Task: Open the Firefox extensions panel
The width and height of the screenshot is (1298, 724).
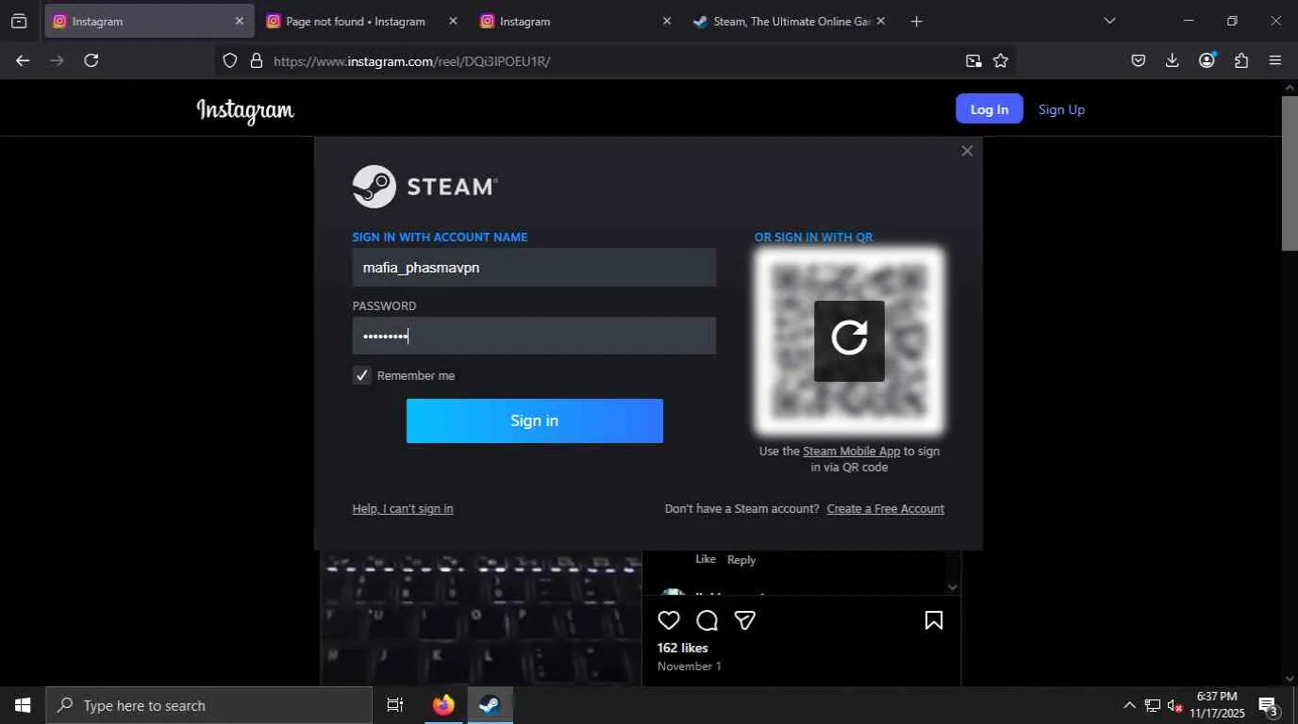Action: 1241,60
